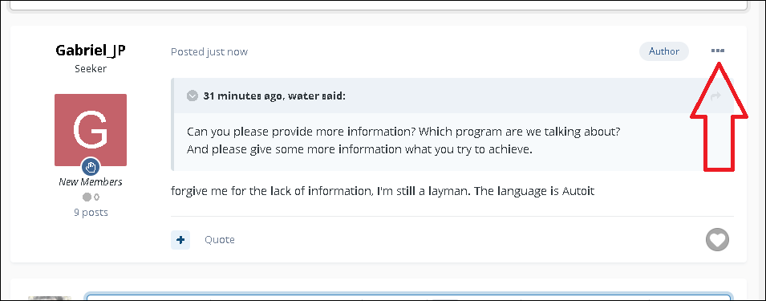The image size is (766, 301).
Task: Click into the reply editor field at bottom
Action: 408,297
